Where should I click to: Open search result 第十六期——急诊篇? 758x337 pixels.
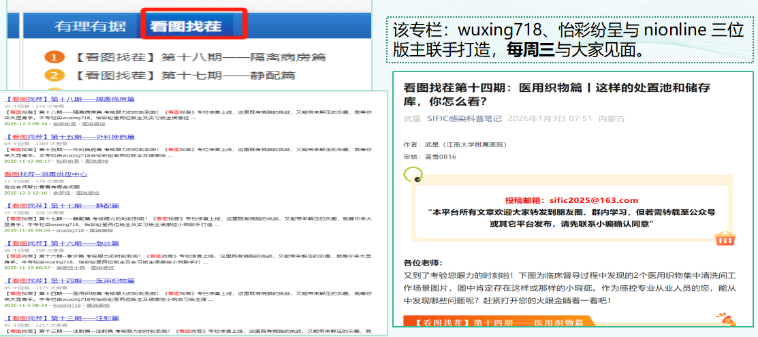point(61,243)
